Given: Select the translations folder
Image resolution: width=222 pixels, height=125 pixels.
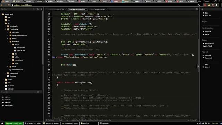Looking at the screenshot, I should [x=18, y=60].
